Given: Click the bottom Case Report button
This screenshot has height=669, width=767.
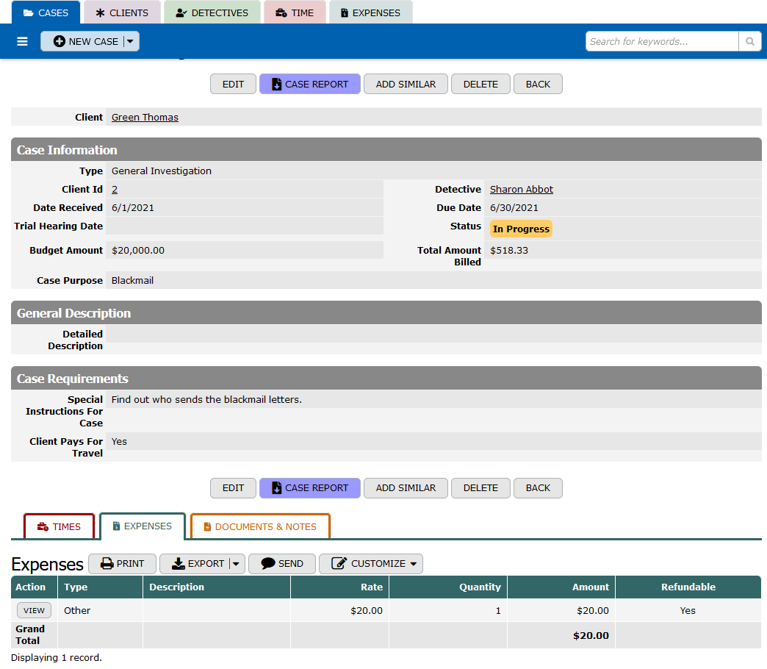Looking at the screenshot, I should [x=309, y=488].
